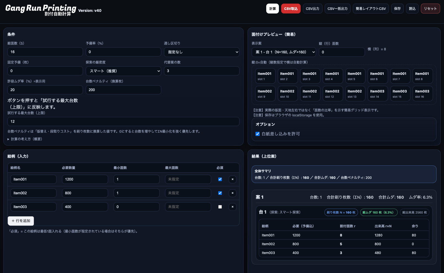This screenshot has width=444, height=273.
Task: Click 読込 to load saved data
Action: click(412, 9)
